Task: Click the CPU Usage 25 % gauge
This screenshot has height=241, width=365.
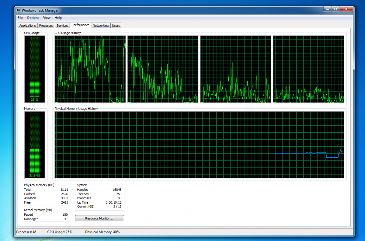Action: pos(35,69)
